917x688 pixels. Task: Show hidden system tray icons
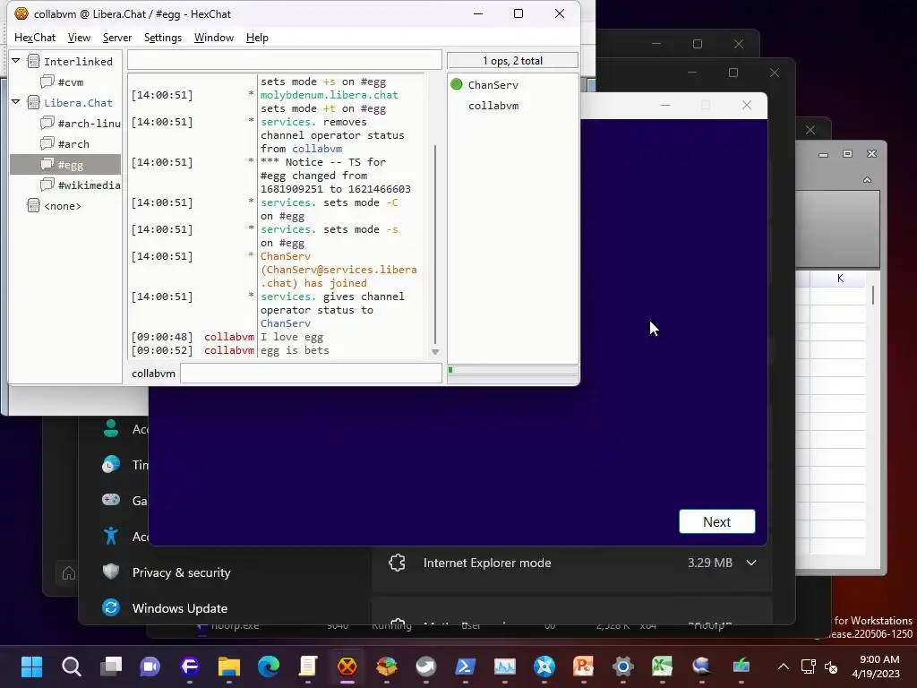click(x=784, y=666)
